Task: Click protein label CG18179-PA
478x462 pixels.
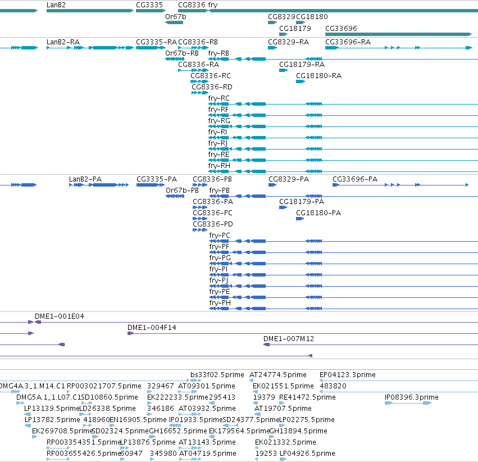Action: pos(302,202)
